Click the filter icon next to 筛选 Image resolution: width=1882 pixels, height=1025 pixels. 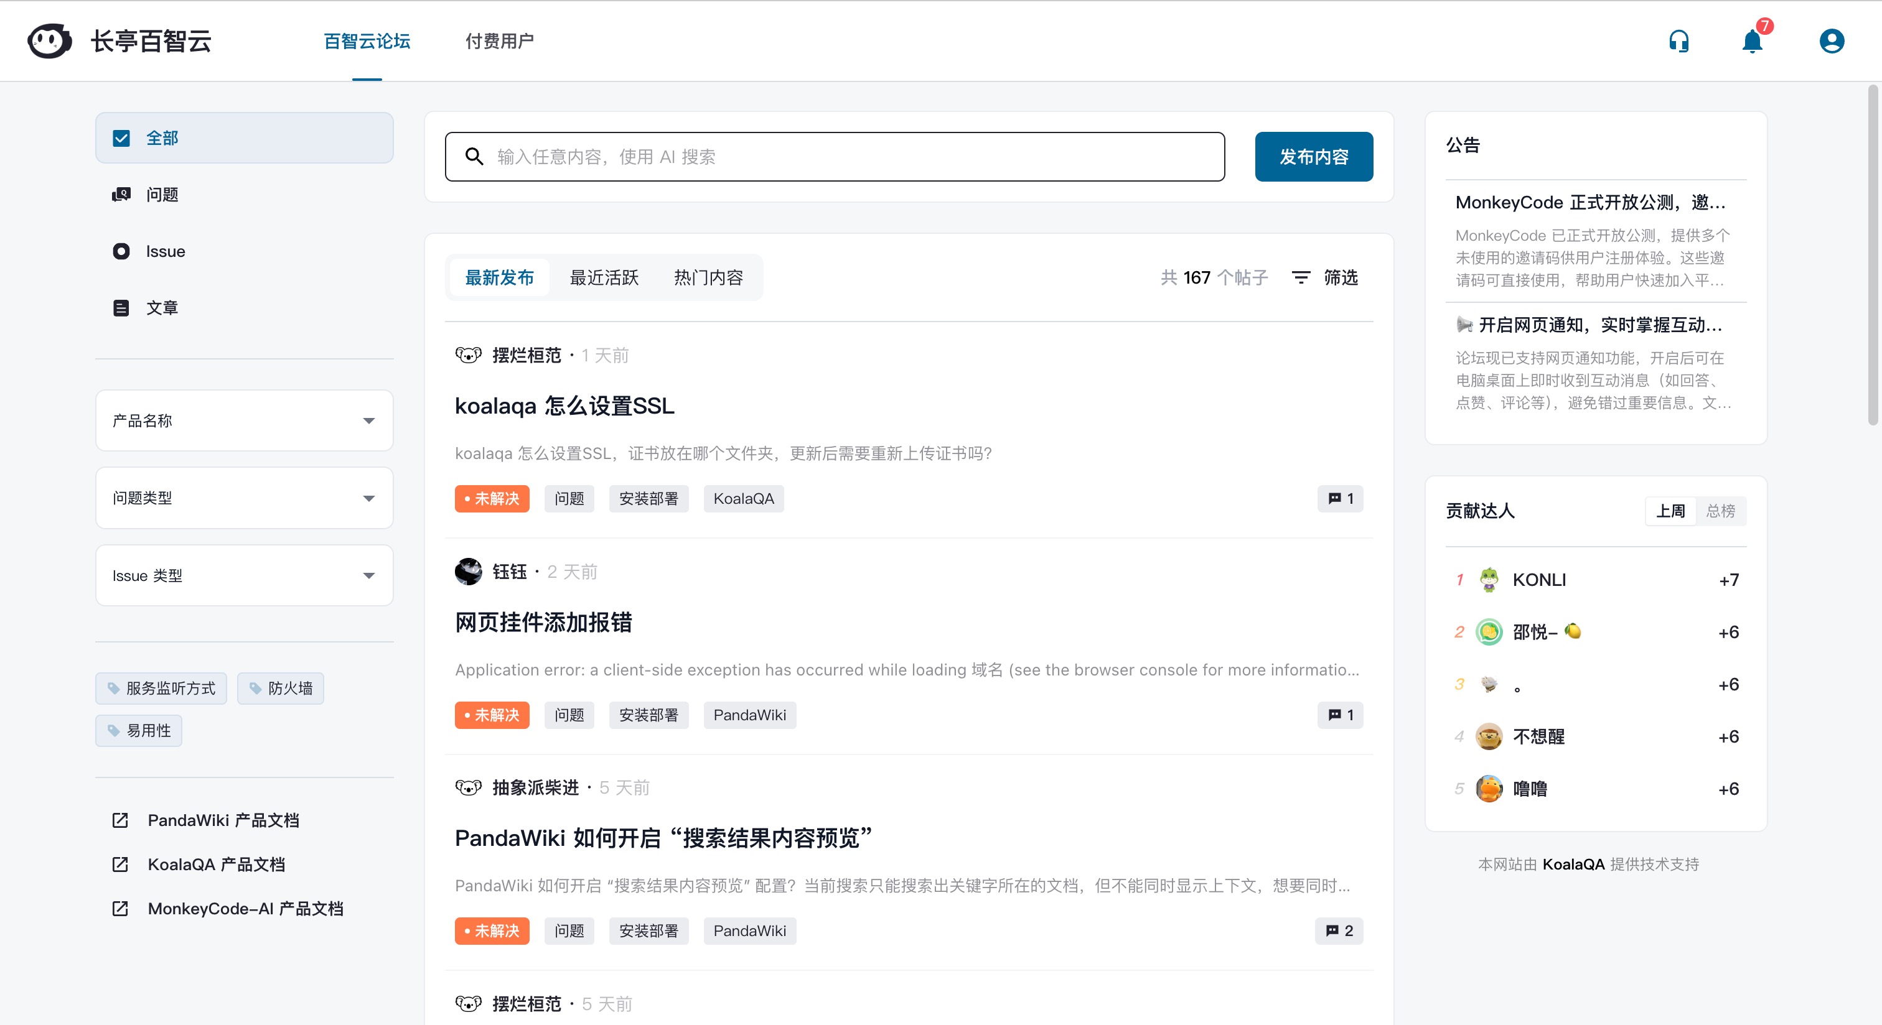pyautogui.click(x=1301, y=277)
